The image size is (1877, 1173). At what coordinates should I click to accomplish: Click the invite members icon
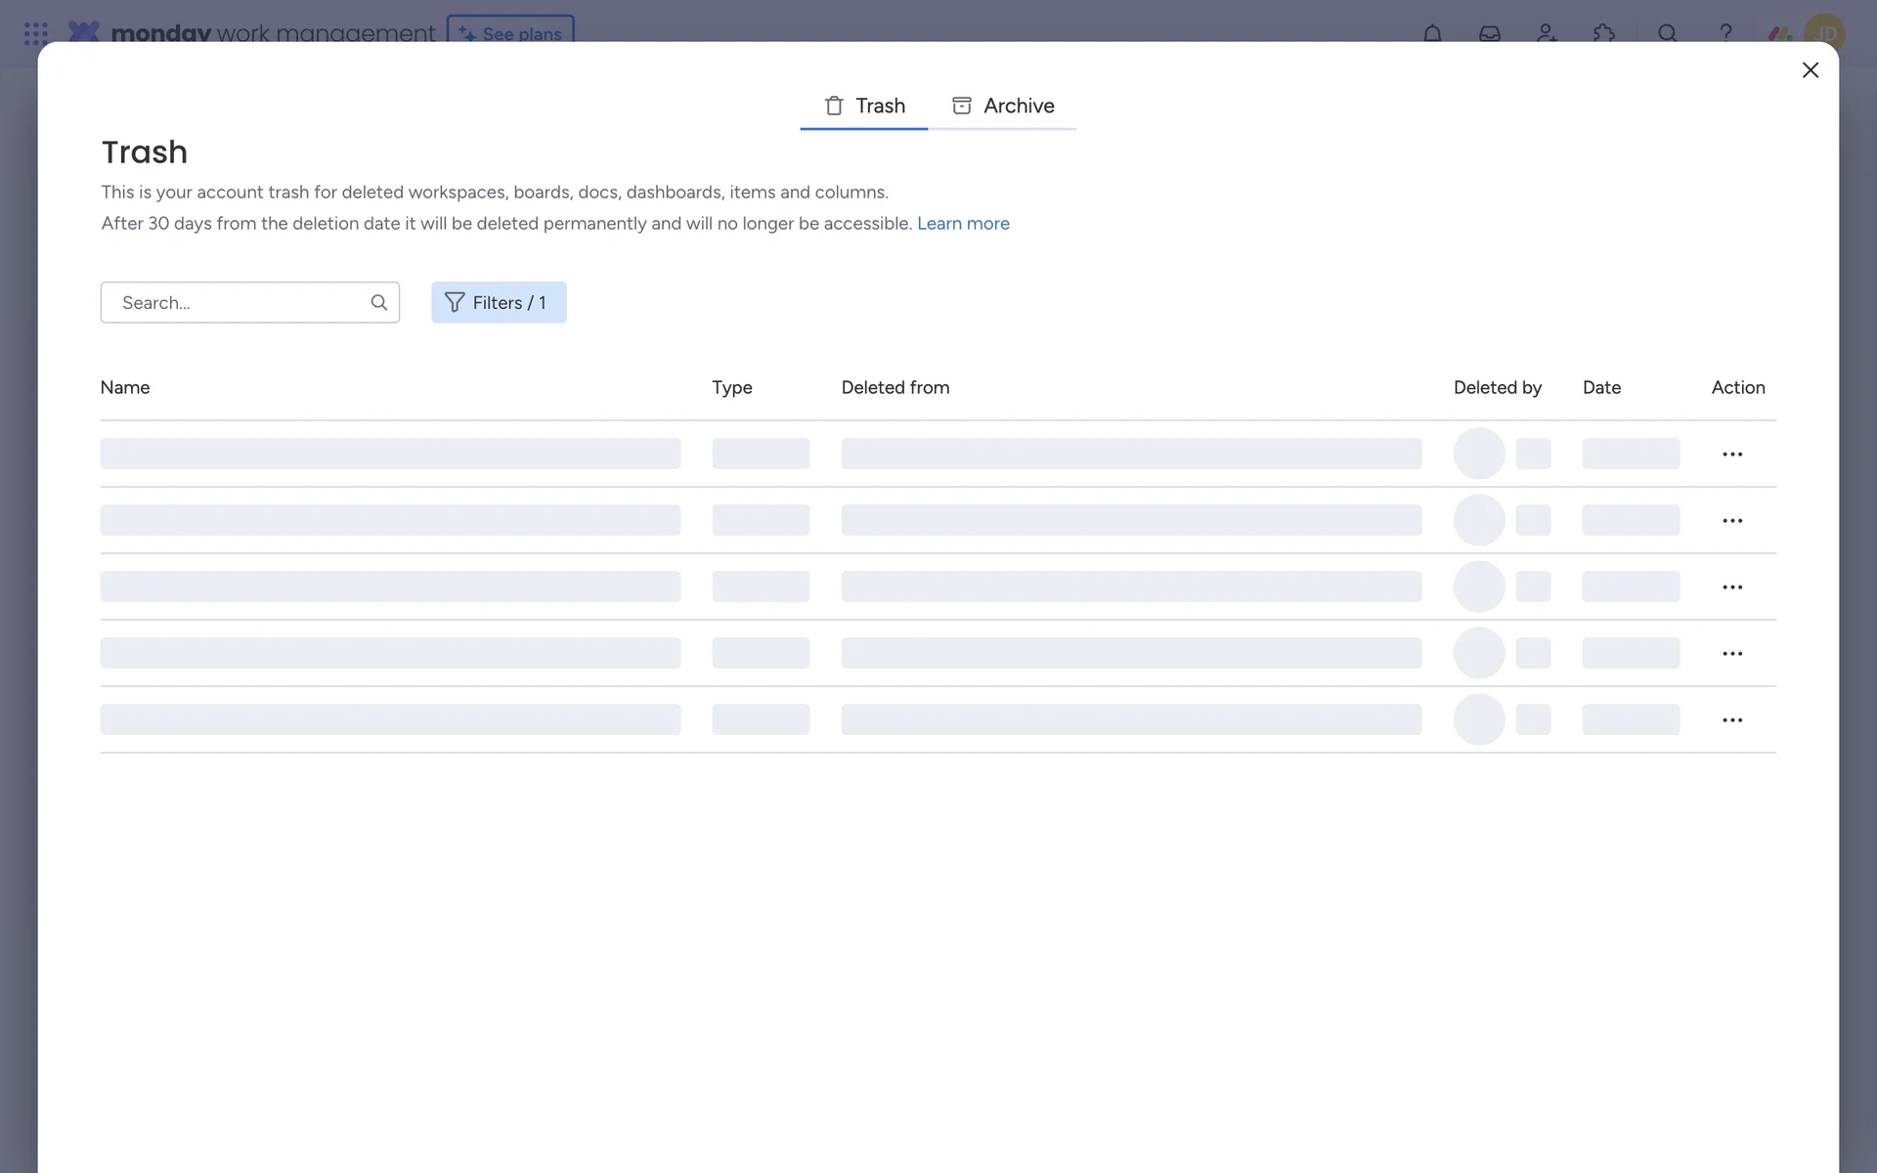click(x=1547, y=33)
